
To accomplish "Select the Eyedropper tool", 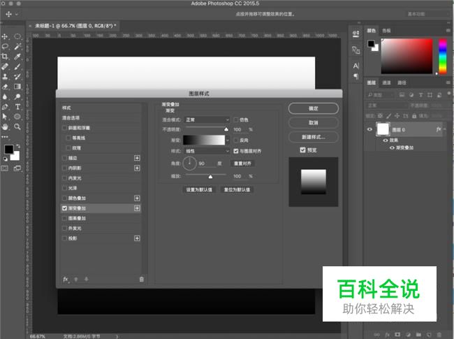I will coord(17,57).
